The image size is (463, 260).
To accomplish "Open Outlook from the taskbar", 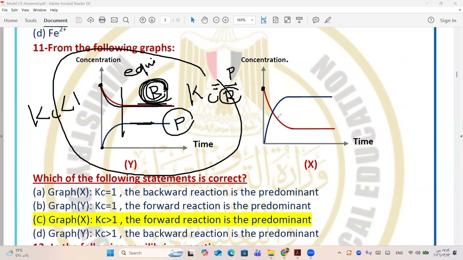I will point(218,253).
